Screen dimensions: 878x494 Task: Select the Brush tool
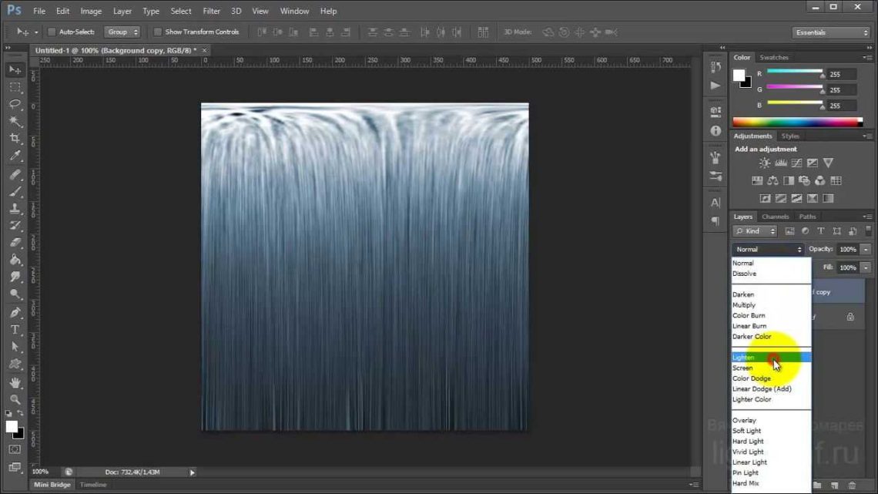[x=15, y=192]
